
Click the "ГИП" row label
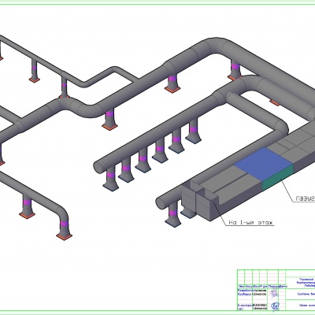click(240, 309)
